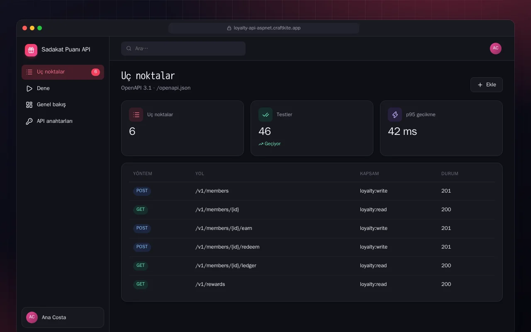The width and height of the screenshot is (531, 332).
Task: Go to Genel bakış in the sidebar
Action: tap(63, 105)
